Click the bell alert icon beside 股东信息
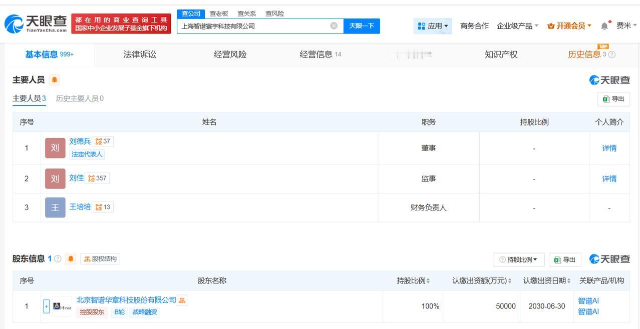The image size is (640, 329). (71, 259)
